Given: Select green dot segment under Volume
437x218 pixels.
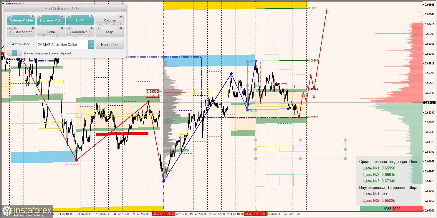Looking at the screenshot, I should (x=106, y=24).
